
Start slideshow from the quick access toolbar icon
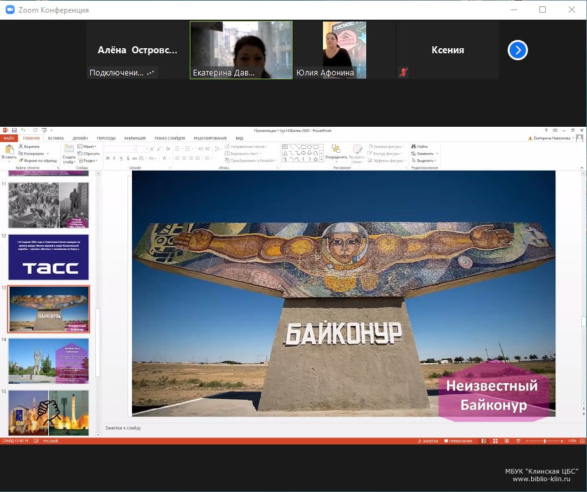[x=44, y=130]
